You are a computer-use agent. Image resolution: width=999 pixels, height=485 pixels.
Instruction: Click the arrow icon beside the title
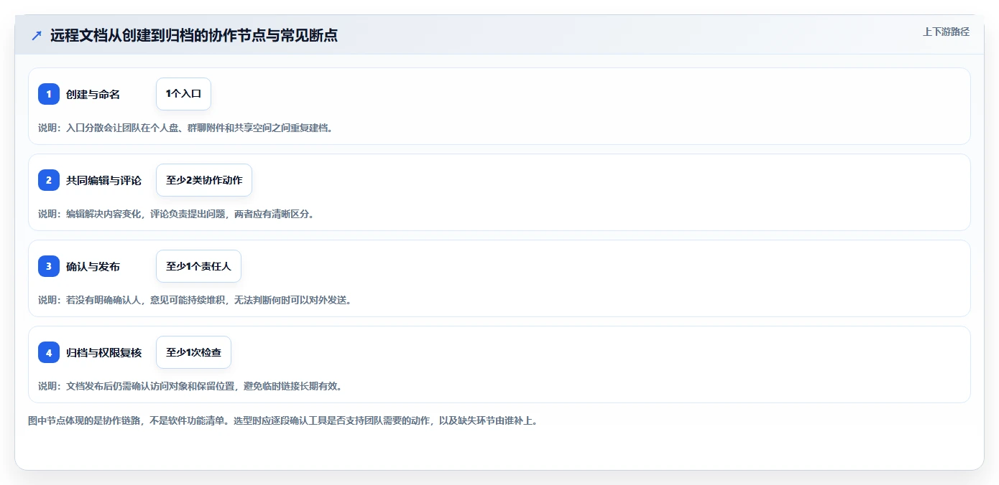pos(37,35)
